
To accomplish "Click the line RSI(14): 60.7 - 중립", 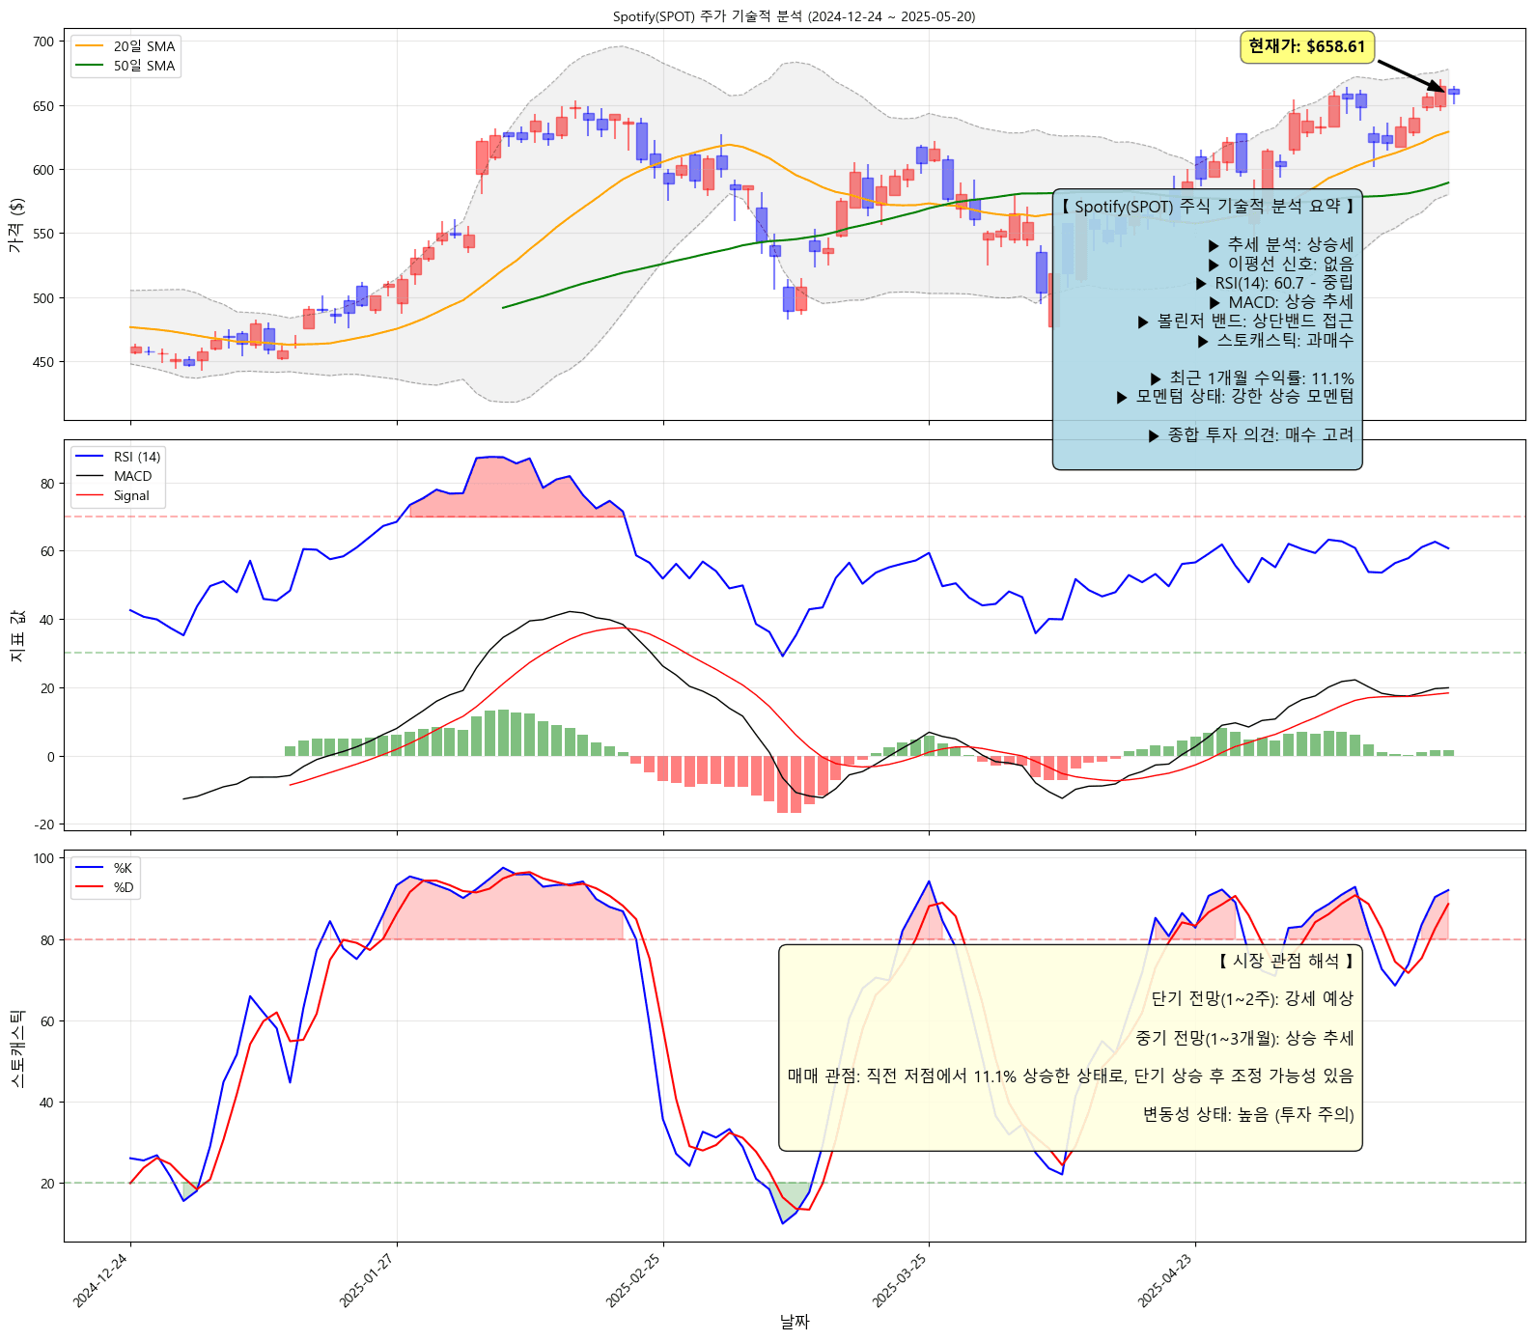I will coord(1274,283).
